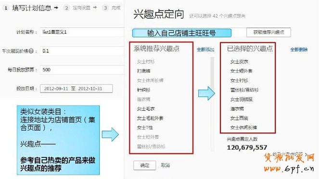Add 女士T恤 from the recommended interests
Image resolution: width=319 pixels, height=179 pixels.
click(x=145, y=128)
